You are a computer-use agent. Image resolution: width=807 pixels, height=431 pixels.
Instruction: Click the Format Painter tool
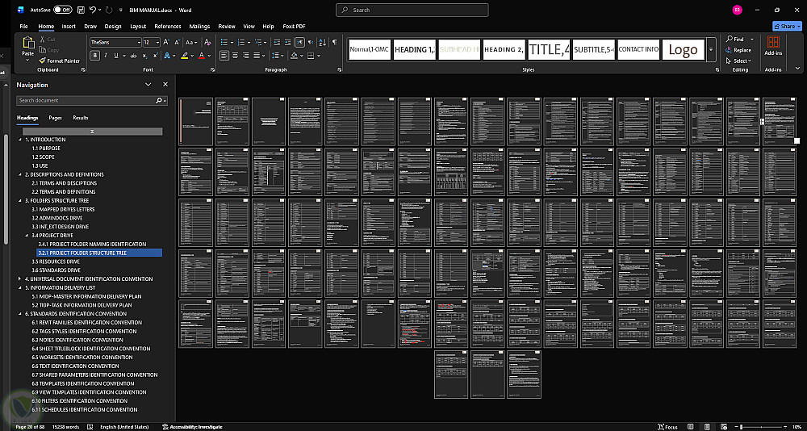pyautogui.click(x=59, y=61)
